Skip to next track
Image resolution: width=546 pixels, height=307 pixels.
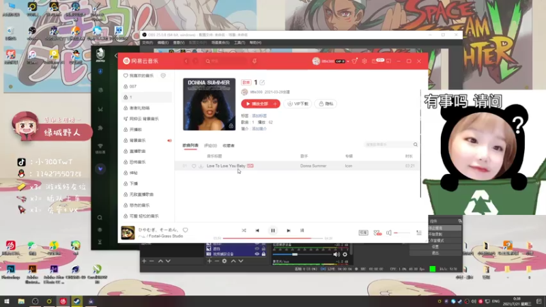click(x=288, y=231)
